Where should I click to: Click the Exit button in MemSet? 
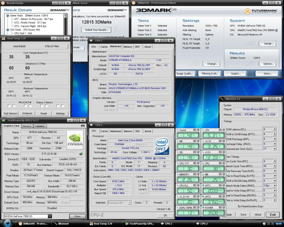(272, 215)
